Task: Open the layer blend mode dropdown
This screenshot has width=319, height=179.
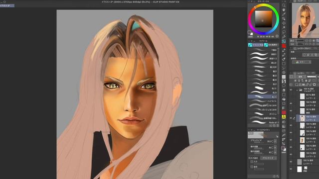Action: pyautogui.click(x=301, y=77)
